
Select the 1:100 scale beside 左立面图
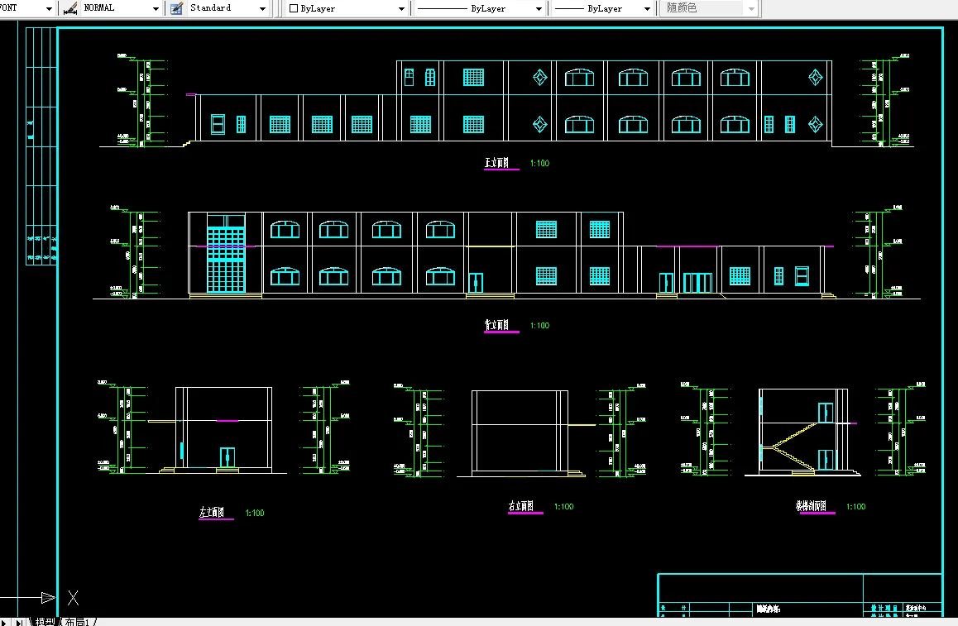[x=255, y=513]
